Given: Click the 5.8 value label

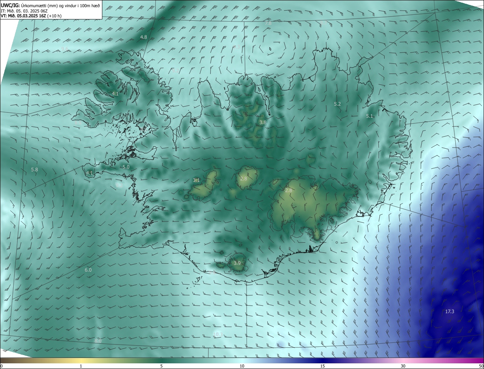Looking at the screenshot, I should 34,170.
